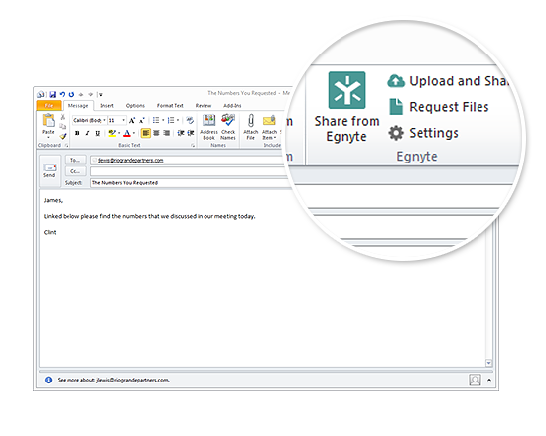Click the Cut scissors icon
Image resolution: width=546 pixels, height=436 pixels.
pyautogui.click(x=63, y=117)
